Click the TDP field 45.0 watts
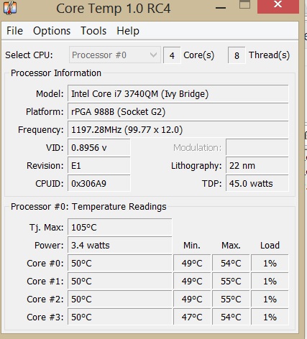Viewport: 307px width, 339px height. [x=257, y=184]
